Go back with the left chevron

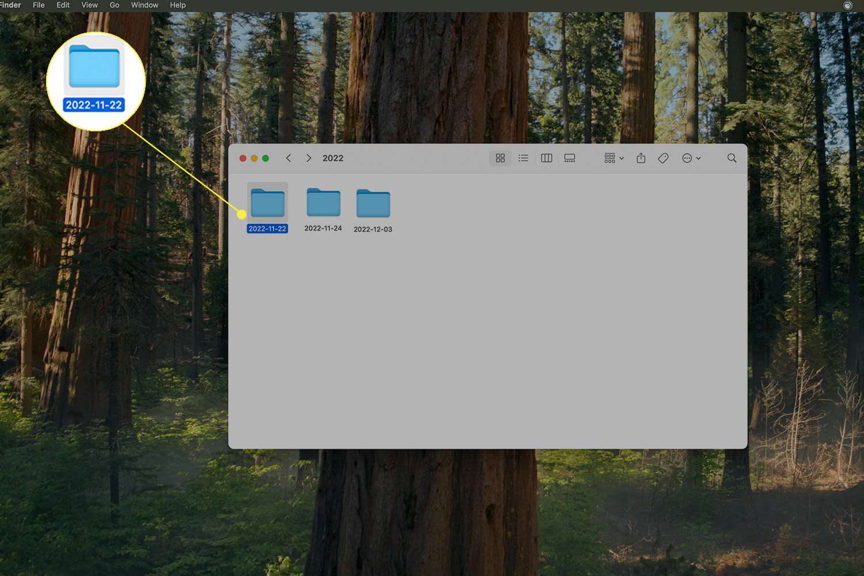289,158
